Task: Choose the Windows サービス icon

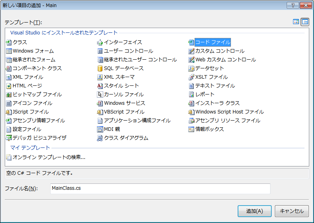Action: pos(100,103)
